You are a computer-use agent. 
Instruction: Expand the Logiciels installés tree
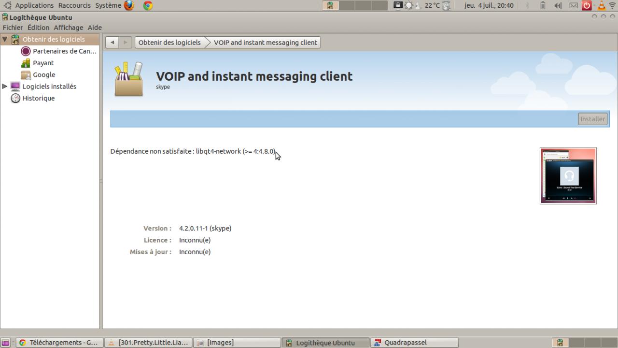coord(5,87)
